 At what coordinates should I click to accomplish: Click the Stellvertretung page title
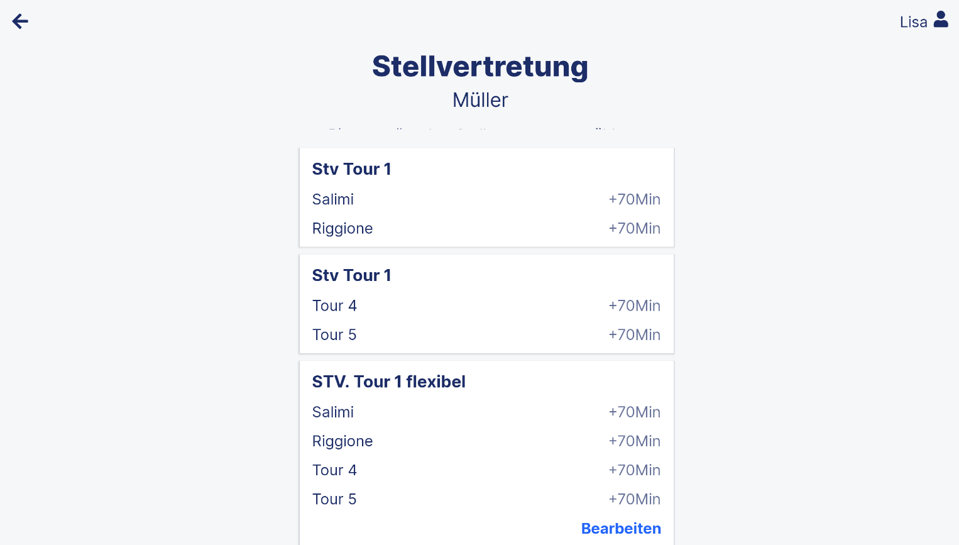pos(480,67)
